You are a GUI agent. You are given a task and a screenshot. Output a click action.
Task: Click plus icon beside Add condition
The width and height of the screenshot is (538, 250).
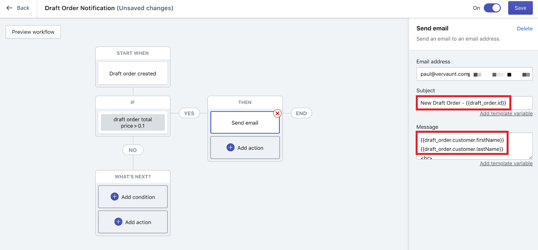point(115,197)
